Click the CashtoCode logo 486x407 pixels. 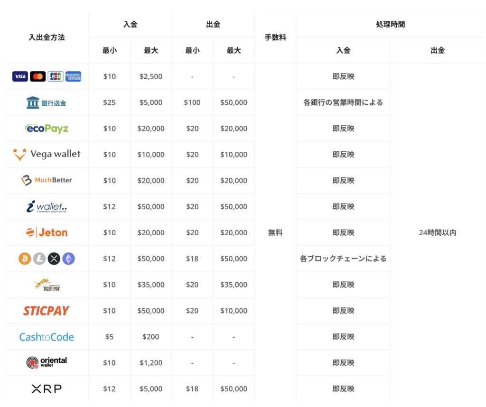47,337
